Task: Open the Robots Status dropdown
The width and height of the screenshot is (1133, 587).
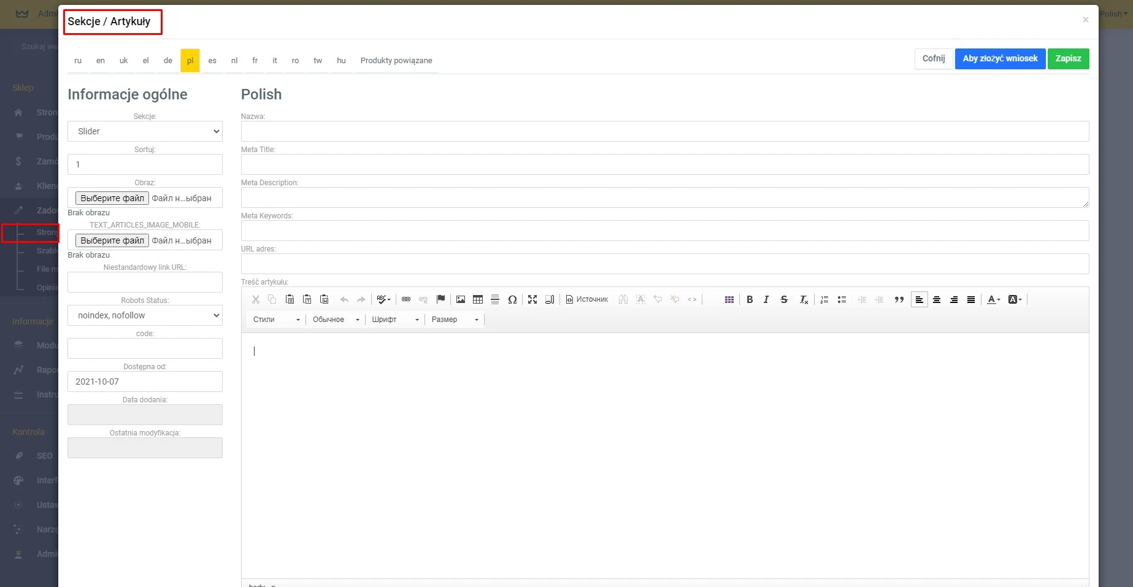Action: point(145,315)
